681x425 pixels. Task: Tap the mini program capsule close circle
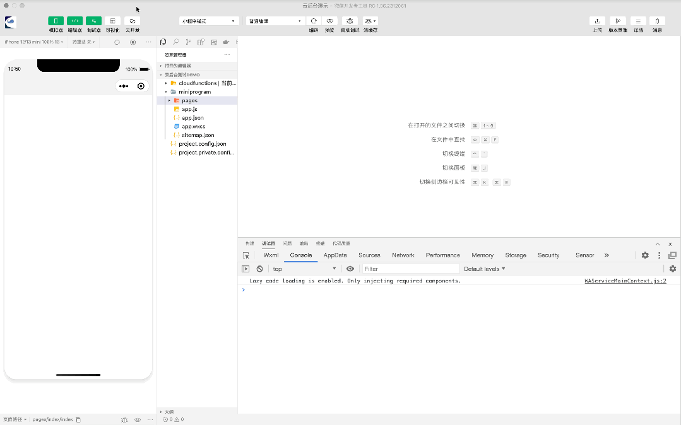[x=141, y=86]
